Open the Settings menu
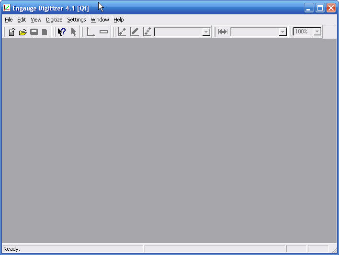The image size is (339, 255). tap(76, 20)
